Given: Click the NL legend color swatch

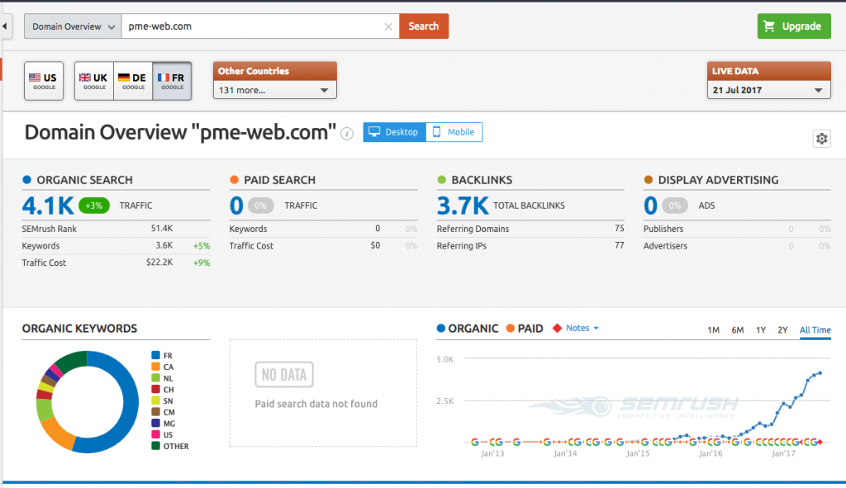Looking at the screenshot, I should (155, 378).
